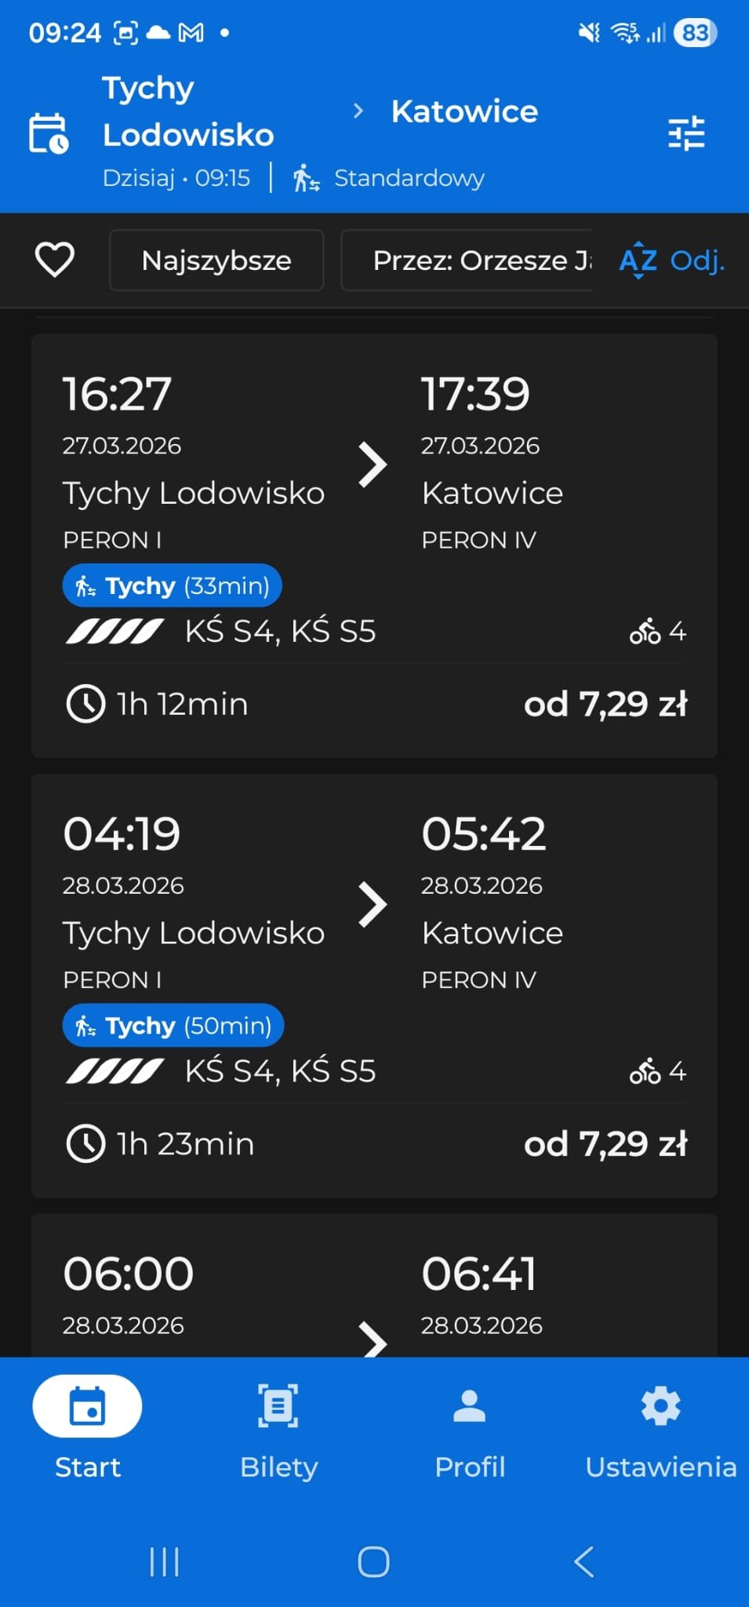Select the Start calendar tab icon
Screen dimensions: 749x1607
click(87, 1407)
